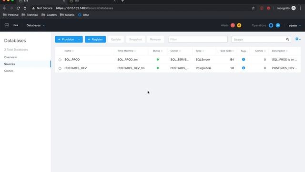Click the Operations label in header

[259, 25]
